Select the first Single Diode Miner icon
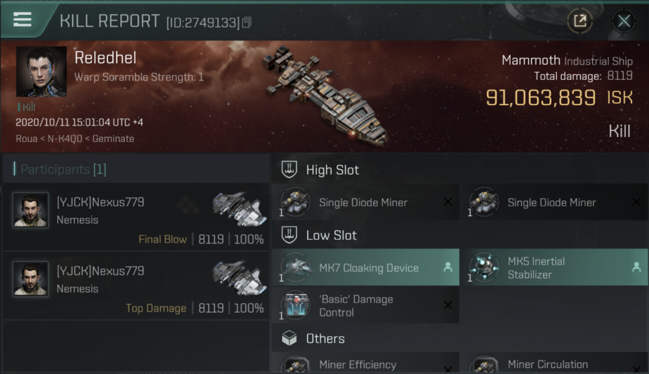This screenshot has height=374, width=649. [x=296, y=202]
